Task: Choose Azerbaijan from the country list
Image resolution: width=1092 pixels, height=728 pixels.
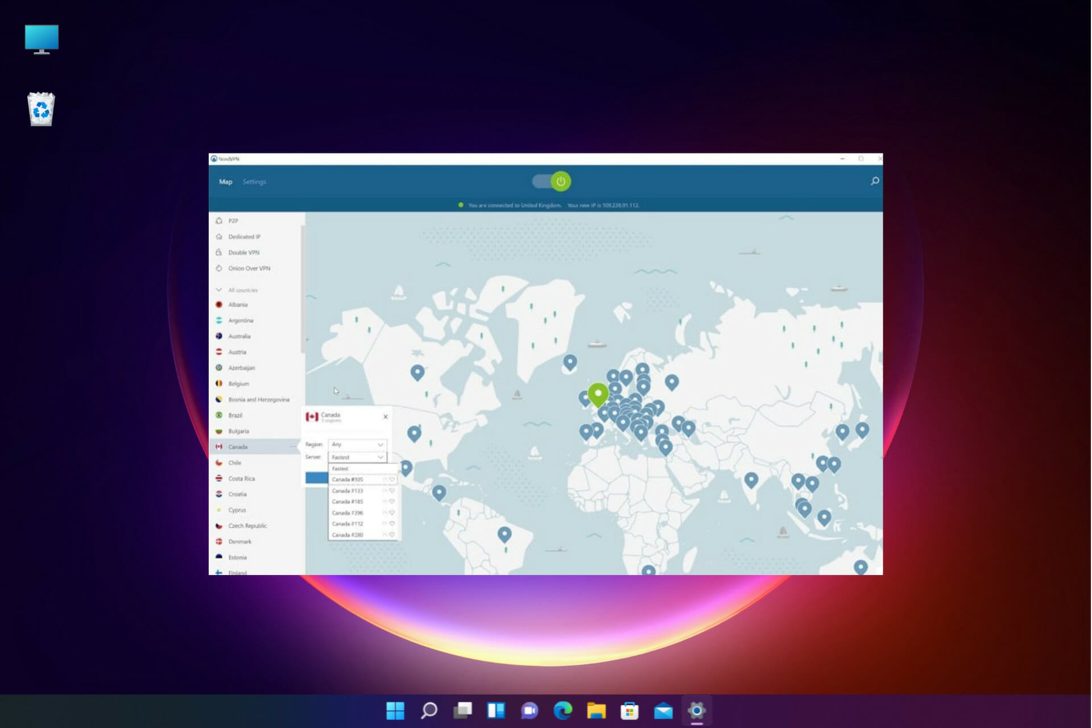Action: (x=256, y=368)
